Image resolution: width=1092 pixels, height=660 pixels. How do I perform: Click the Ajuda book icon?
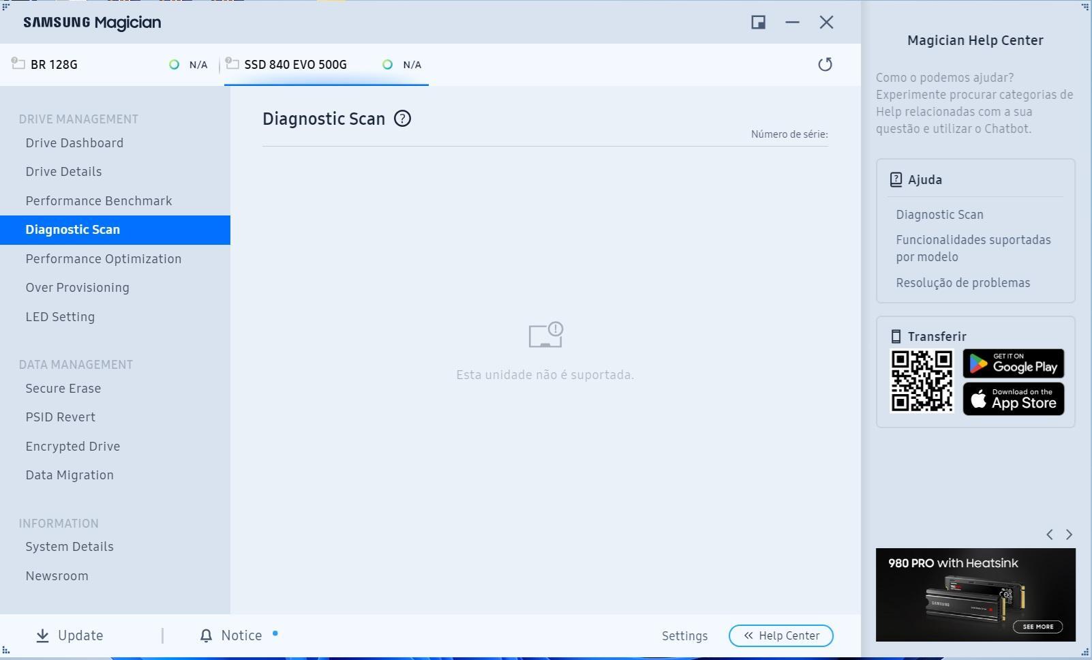tap(896, 180)
